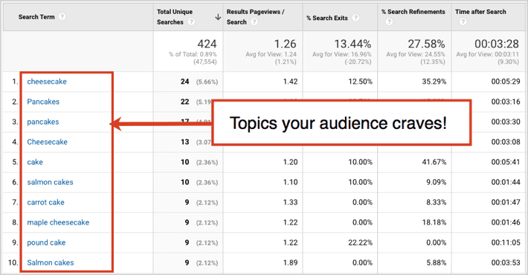Open the lowercase salmon cakes term
Screen dimensions: 528x275
point(50,182)
